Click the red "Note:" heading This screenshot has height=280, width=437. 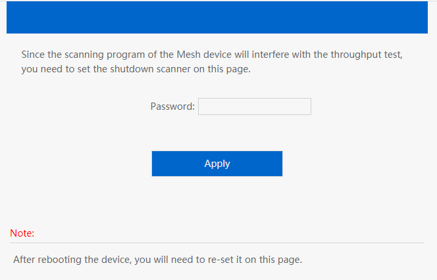pyautogui.click(x=22, y=233)
